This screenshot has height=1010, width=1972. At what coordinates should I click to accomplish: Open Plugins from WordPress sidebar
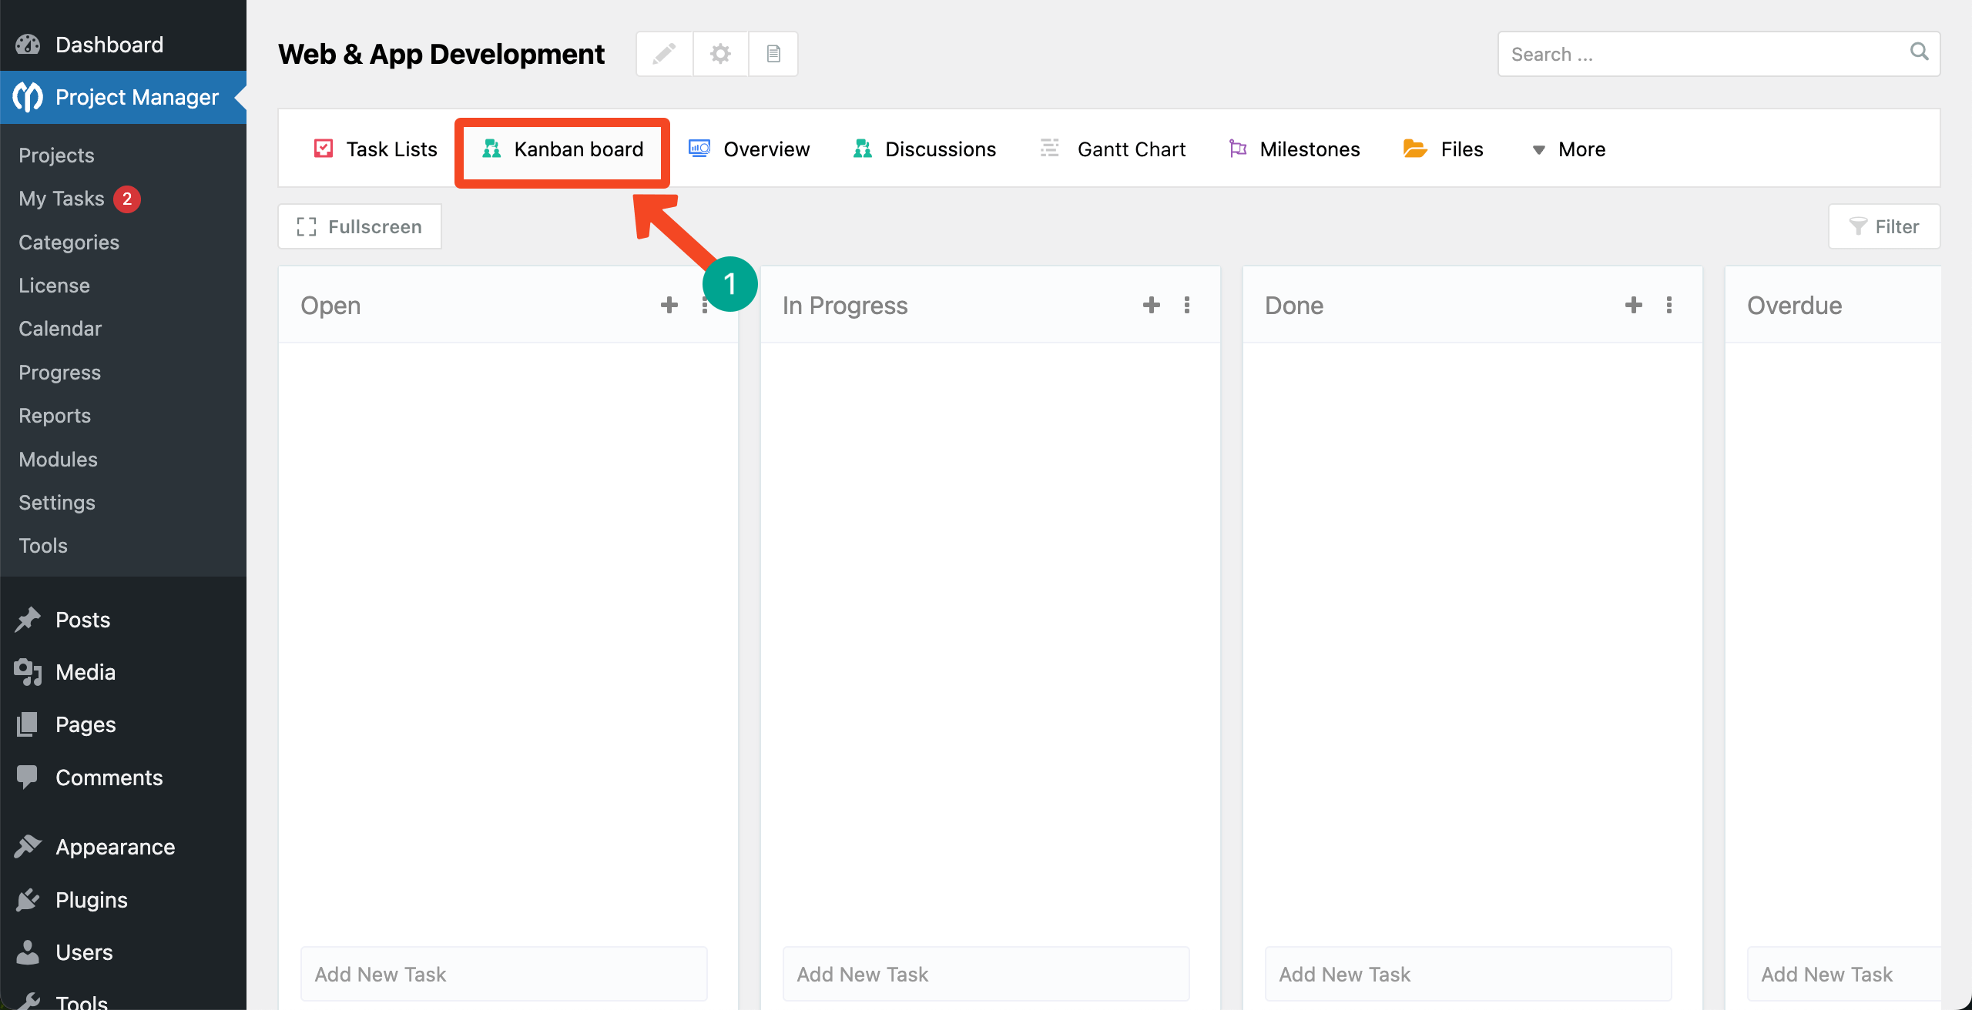91,899
